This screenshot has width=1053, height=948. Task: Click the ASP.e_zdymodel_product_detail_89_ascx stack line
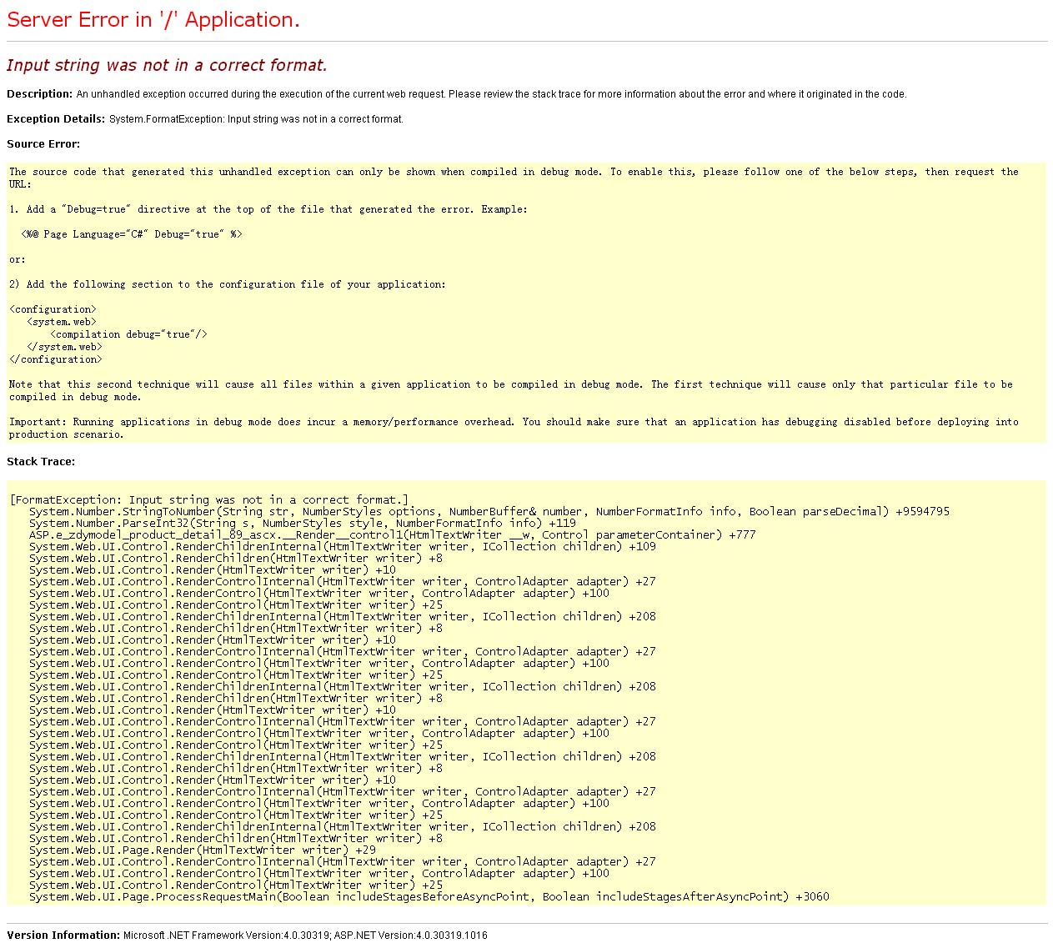pos(392,535)
